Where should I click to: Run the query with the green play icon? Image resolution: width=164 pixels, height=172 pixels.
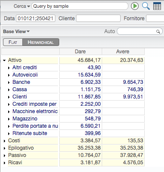point(135,6)
